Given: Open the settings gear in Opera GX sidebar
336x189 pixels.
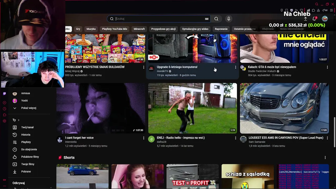Looking at the screenshot, I should [4, 121].
